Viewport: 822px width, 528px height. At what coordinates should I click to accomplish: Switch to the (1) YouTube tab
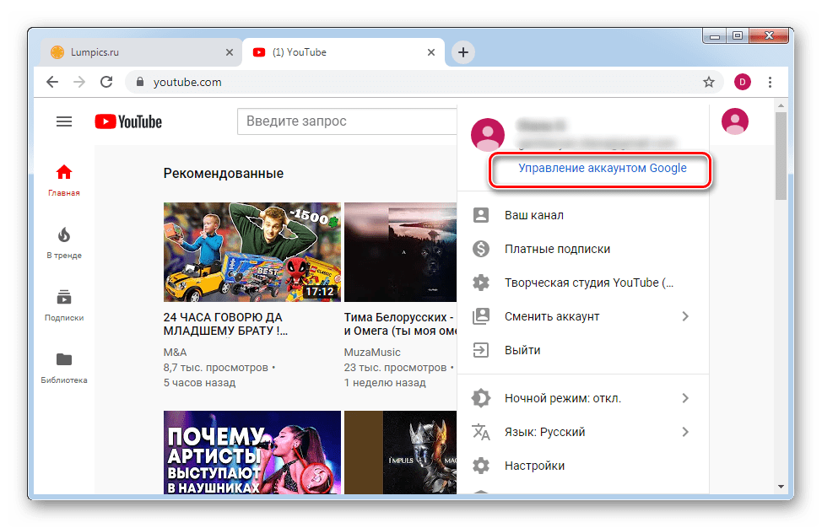(x=343, y=52)
